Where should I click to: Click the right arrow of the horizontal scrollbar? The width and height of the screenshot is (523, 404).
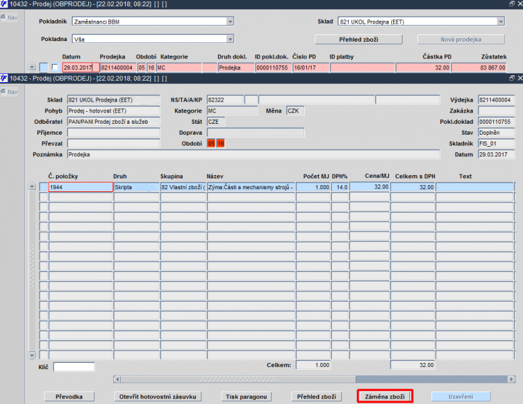click(x=518, y=379)
